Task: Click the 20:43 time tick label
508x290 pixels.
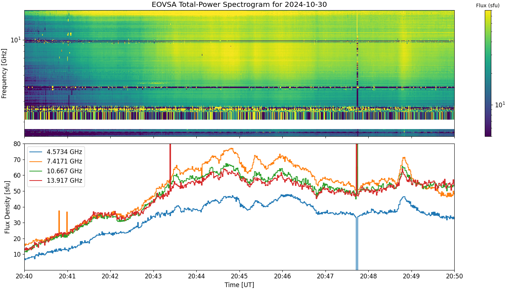Action: 153,277
